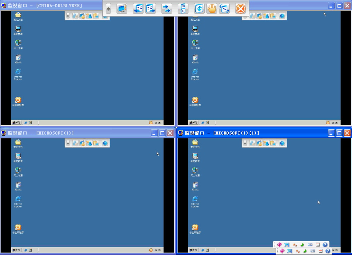Collapse the top floating toolbar with left arrow
The image size is (352, 255).
109,9
